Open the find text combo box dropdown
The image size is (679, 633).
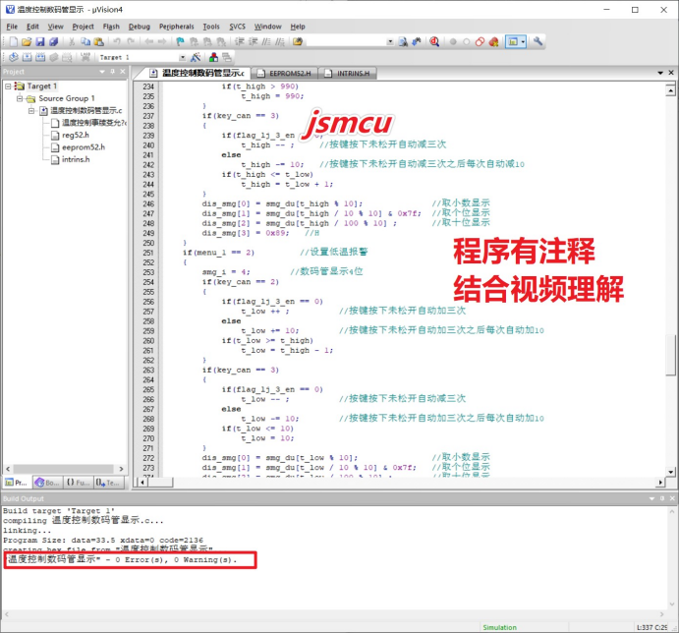point(390,41)
